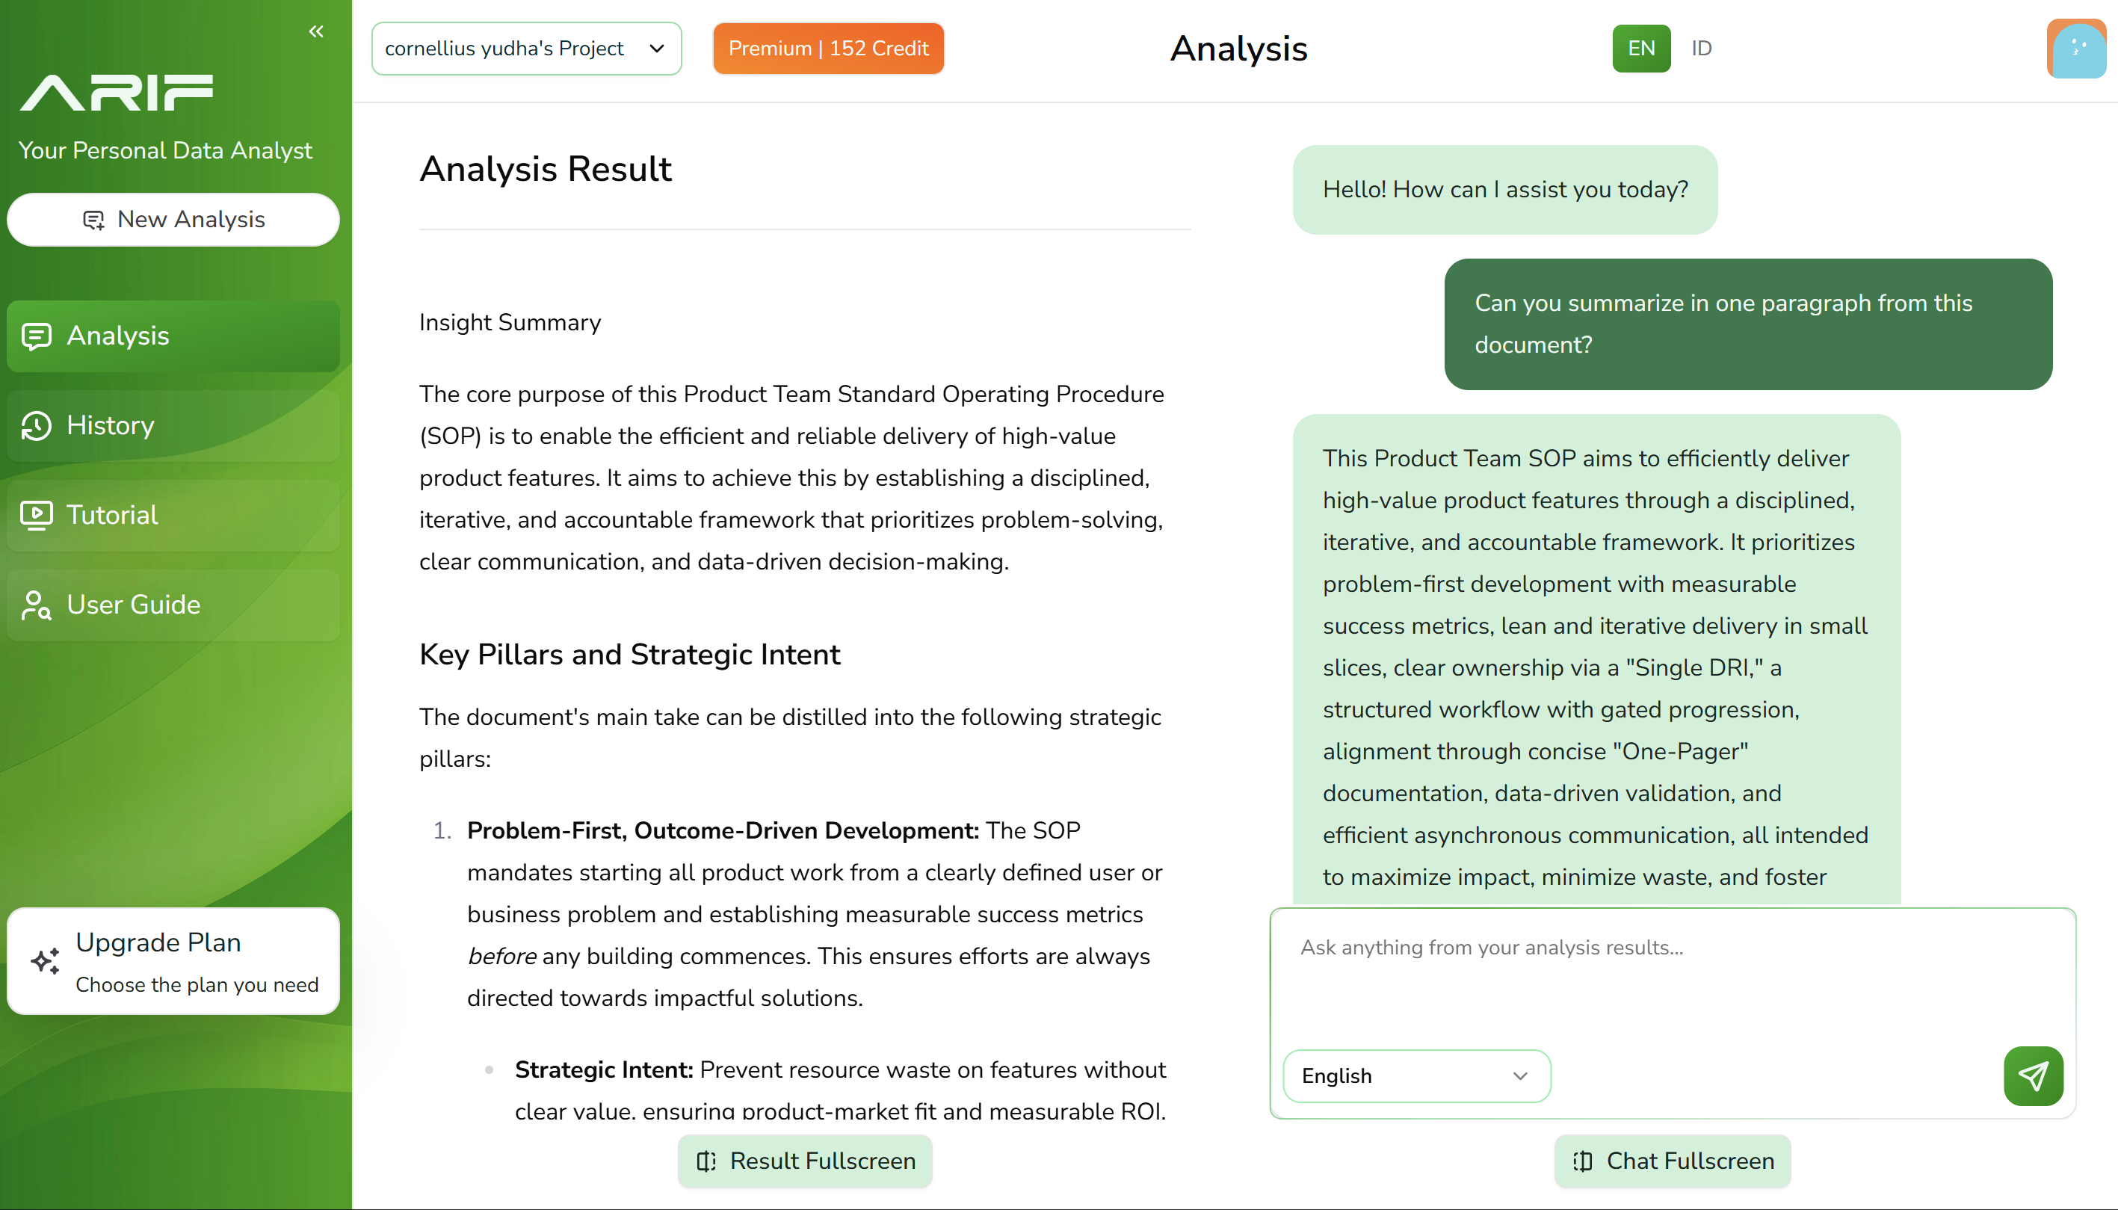
Task: Switch interface language to ID
Action: 1701,48
